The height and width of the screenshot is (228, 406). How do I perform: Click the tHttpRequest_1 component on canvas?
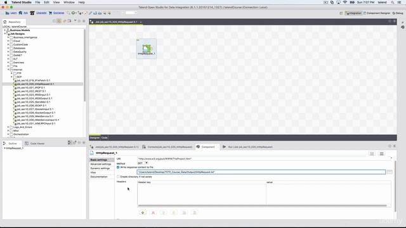(147, 49)
